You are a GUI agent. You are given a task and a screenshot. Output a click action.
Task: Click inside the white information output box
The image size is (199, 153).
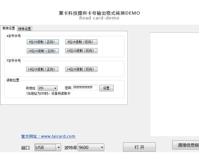click(x=175, y=84)
